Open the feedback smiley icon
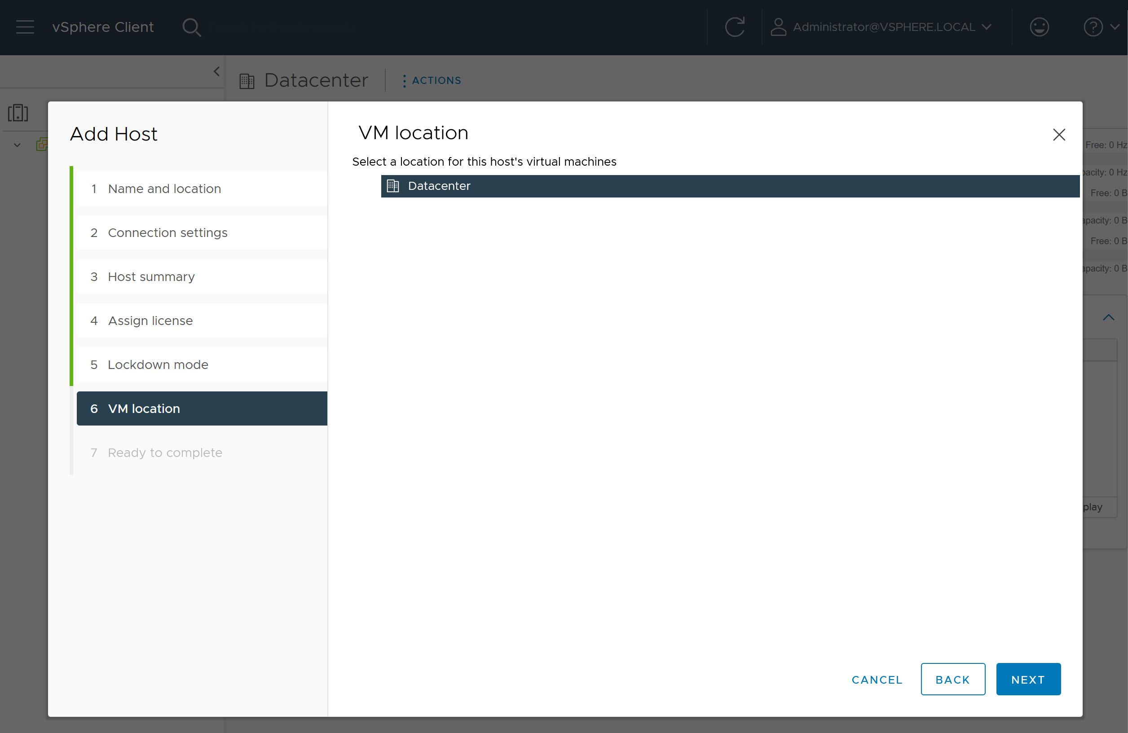This screenshot has height=733, width=1128. (1040, 27)
